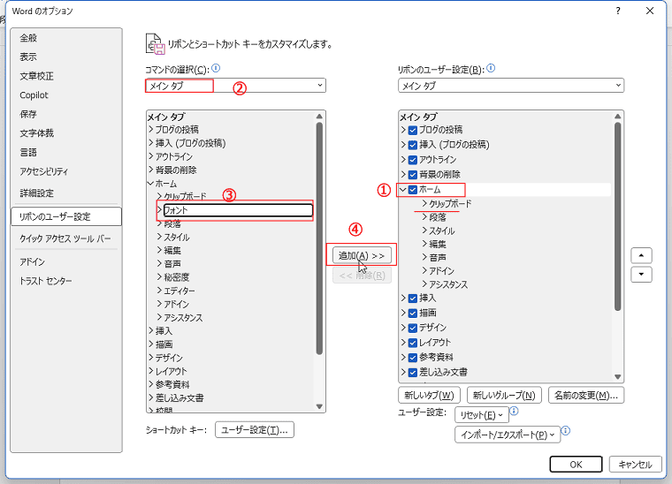
Task: Click the move up arrow button
Action: pos(641,254)
